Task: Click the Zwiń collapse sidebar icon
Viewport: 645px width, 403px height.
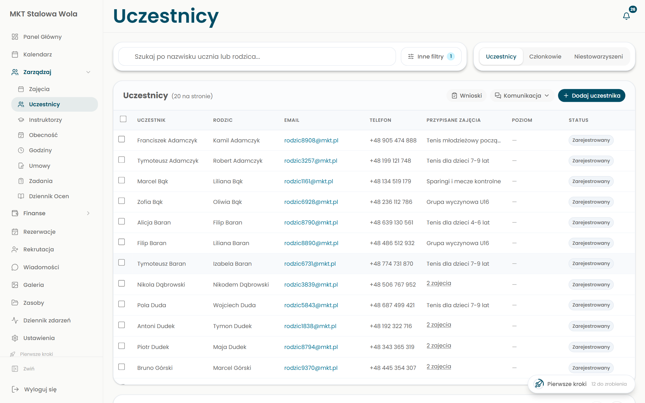Action: pos(15,369)
